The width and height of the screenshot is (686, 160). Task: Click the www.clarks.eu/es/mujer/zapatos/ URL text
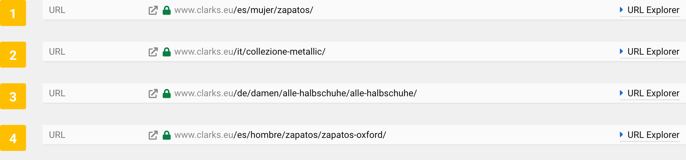244,10
